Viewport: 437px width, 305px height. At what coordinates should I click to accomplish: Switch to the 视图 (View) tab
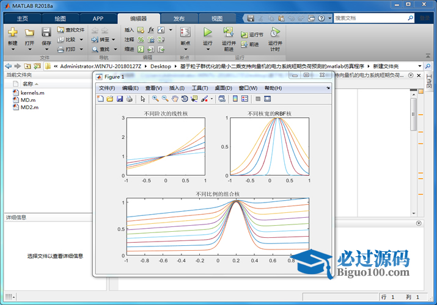pyautogui.click(x=217, y=19)
